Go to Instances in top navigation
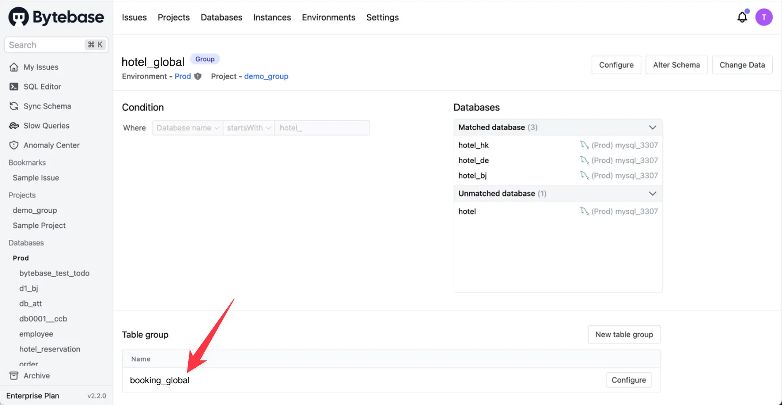Screen dimensions: 782x405 [x=272, y=17]
